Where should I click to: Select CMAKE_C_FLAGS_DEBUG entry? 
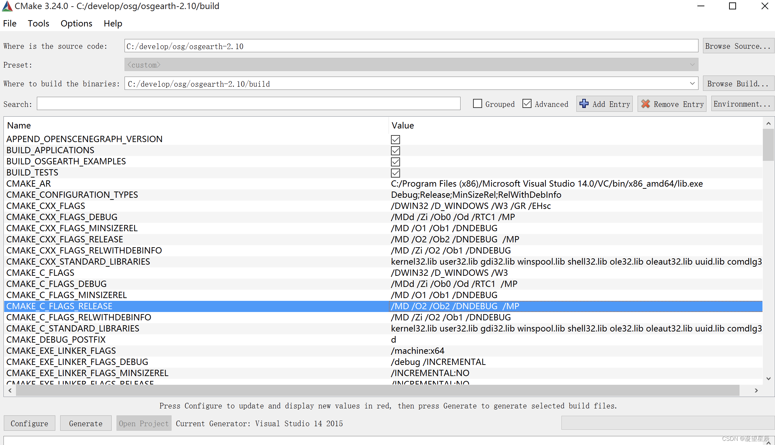click(56, 284)
